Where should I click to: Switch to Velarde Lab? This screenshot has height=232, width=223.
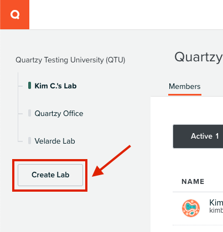(x=55, y=141)
